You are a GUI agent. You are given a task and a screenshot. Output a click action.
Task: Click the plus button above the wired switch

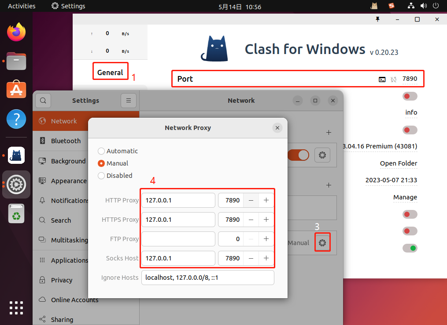click(329, 133)
